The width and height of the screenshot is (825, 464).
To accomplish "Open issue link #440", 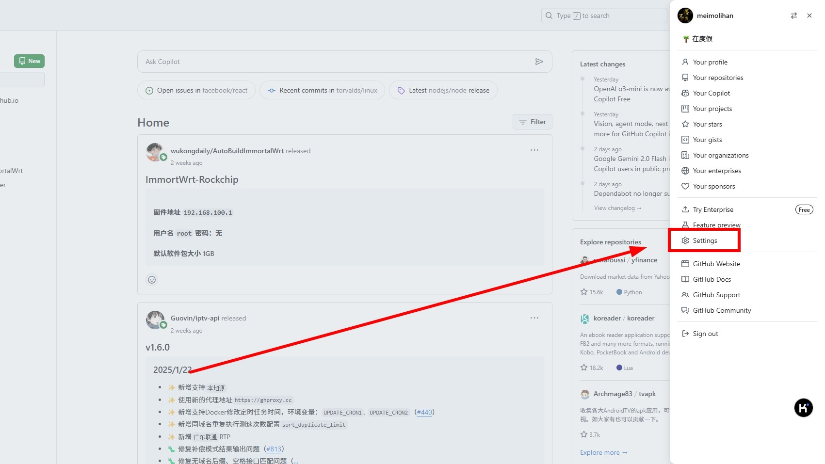I will point(424,412).
